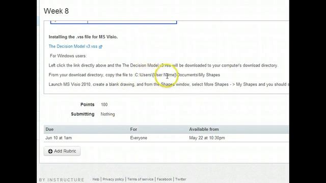326x183 pixels.
Task: Click the For column header
Action: (x=133, y=129)
